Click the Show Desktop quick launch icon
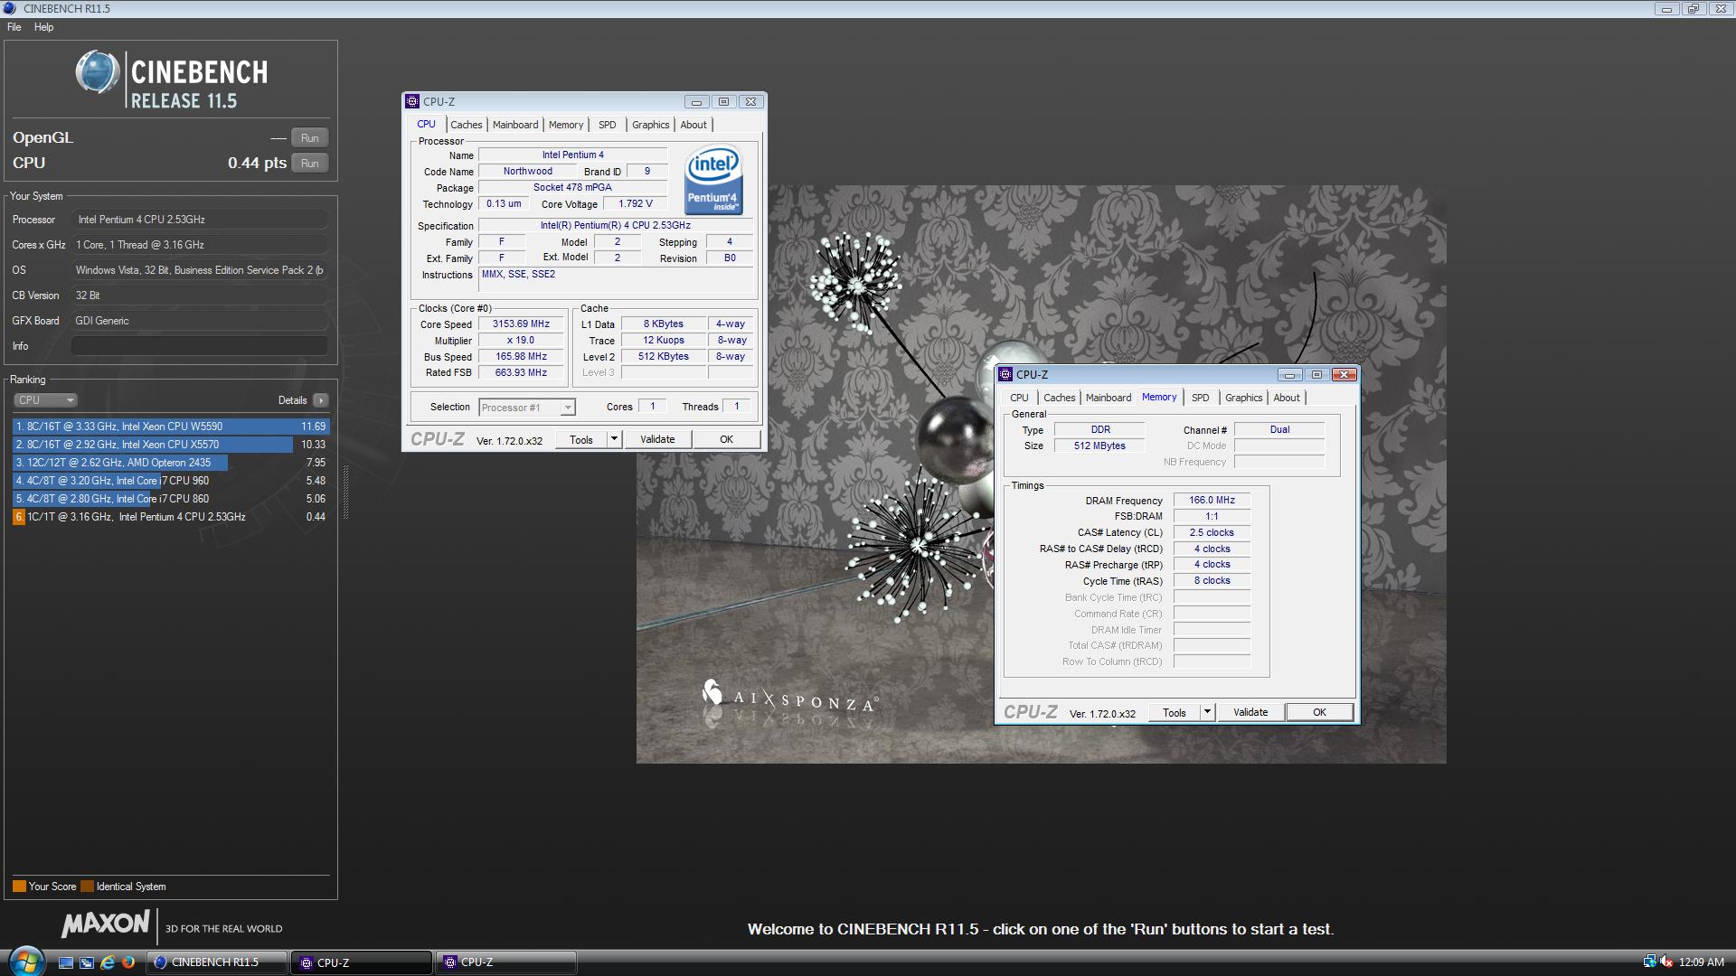The width and height of the screenshot is (1736, 976). (66, 962)
